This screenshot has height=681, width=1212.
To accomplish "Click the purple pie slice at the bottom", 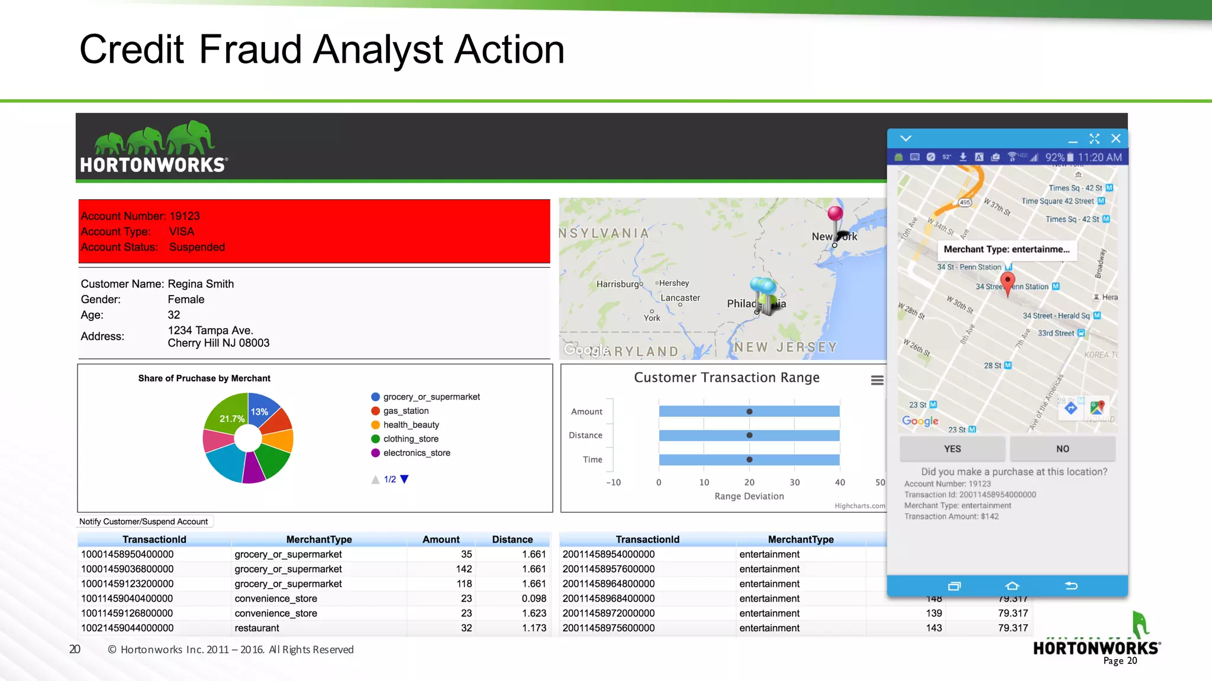I will pos(253,468).
